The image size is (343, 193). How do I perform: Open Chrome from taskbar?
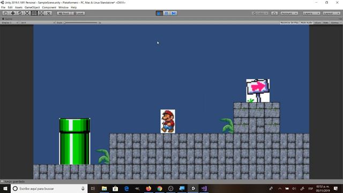(160, 188)
